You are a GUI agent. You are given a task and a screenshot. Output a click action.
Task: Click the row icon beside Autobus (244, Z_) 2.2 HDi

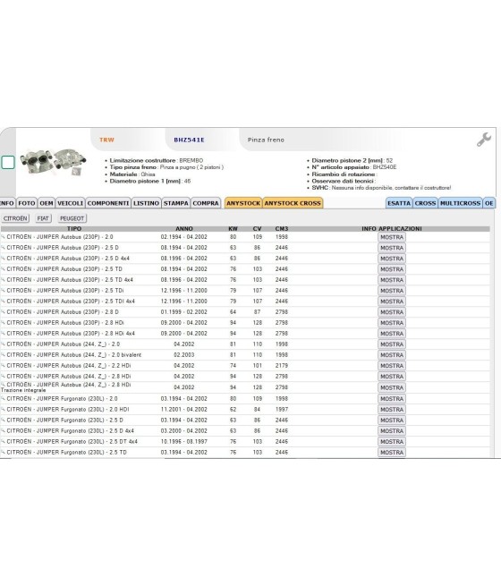click(x=3, y=366)
